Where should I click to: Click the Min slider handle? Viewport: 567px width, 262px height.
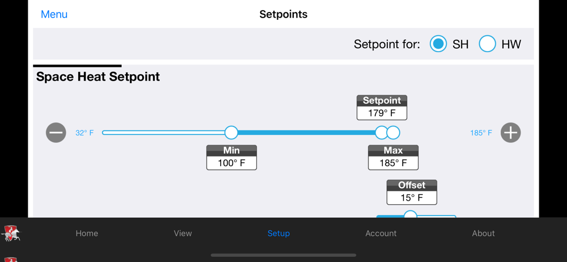pyautogui.click(x=231, y=133)
